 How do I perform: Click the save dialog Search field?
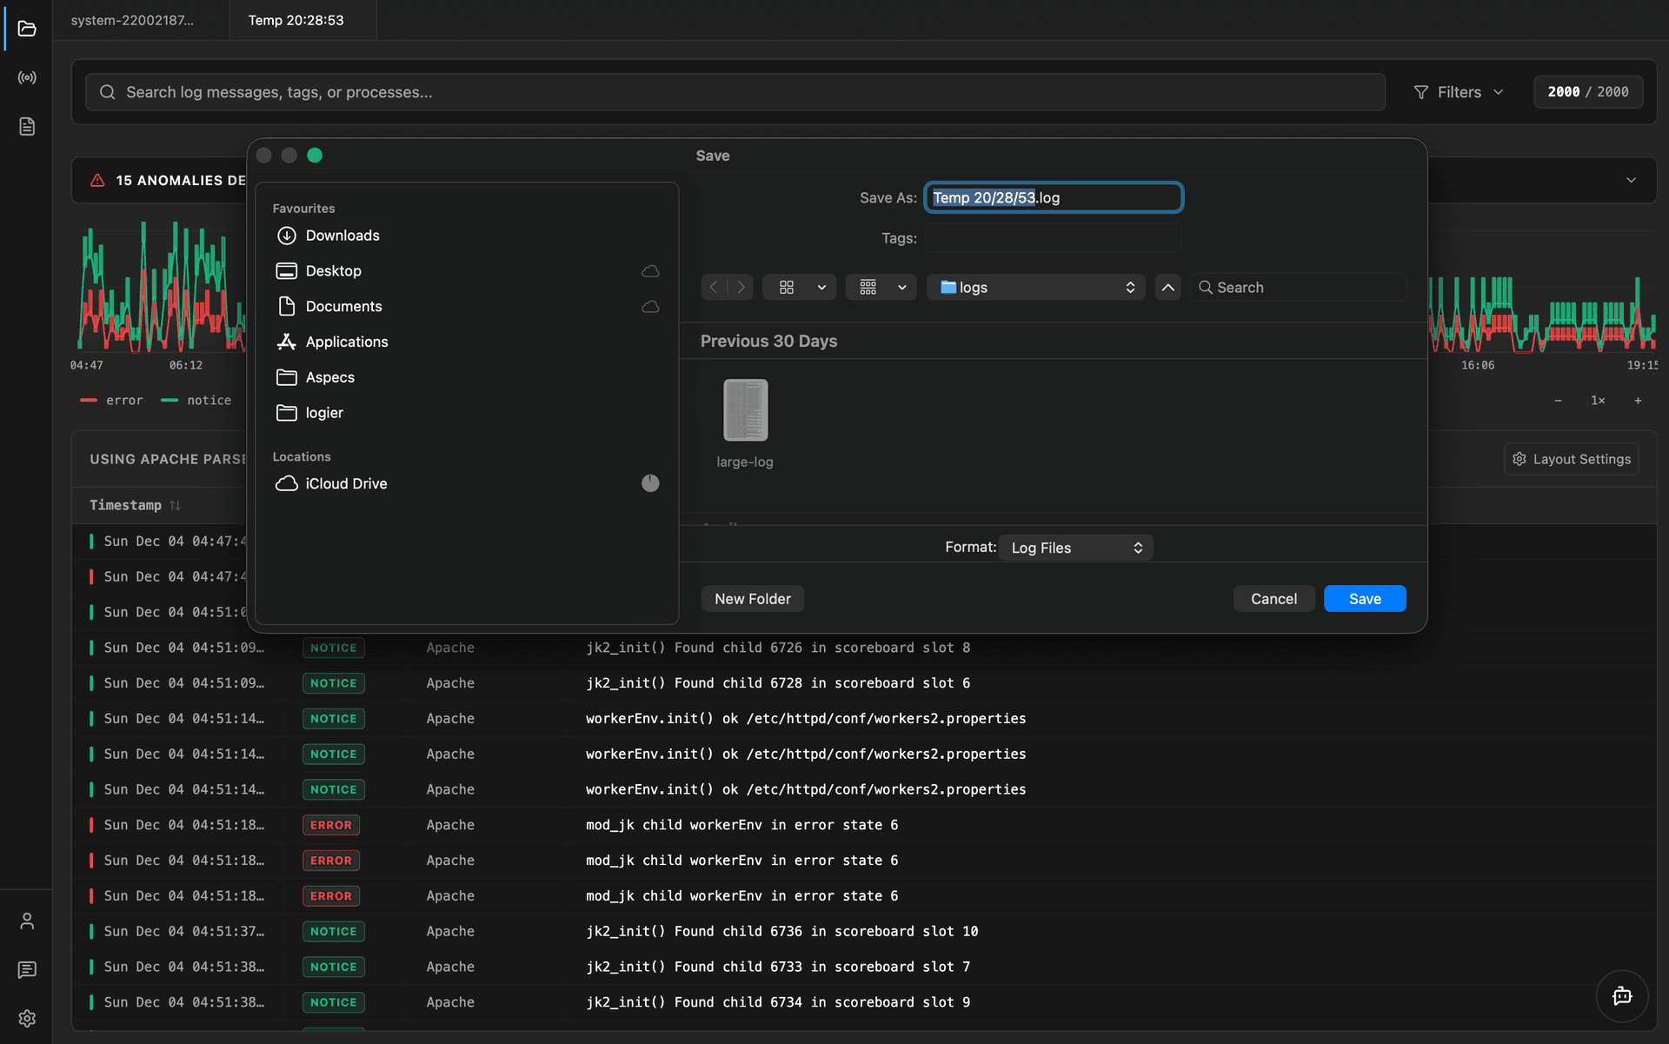coord(1298,287)
